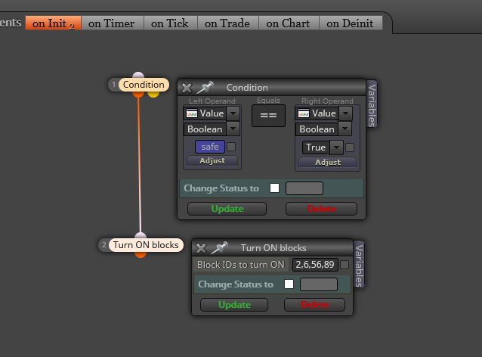Open Left Operand Boolean dropdown arrow
Image resolution: width=482 pixels, height=357 pixels.
pos(233,129)
